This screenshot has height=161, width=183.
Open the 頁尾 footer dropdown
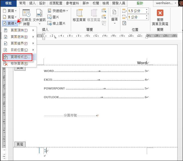[10, 17]
